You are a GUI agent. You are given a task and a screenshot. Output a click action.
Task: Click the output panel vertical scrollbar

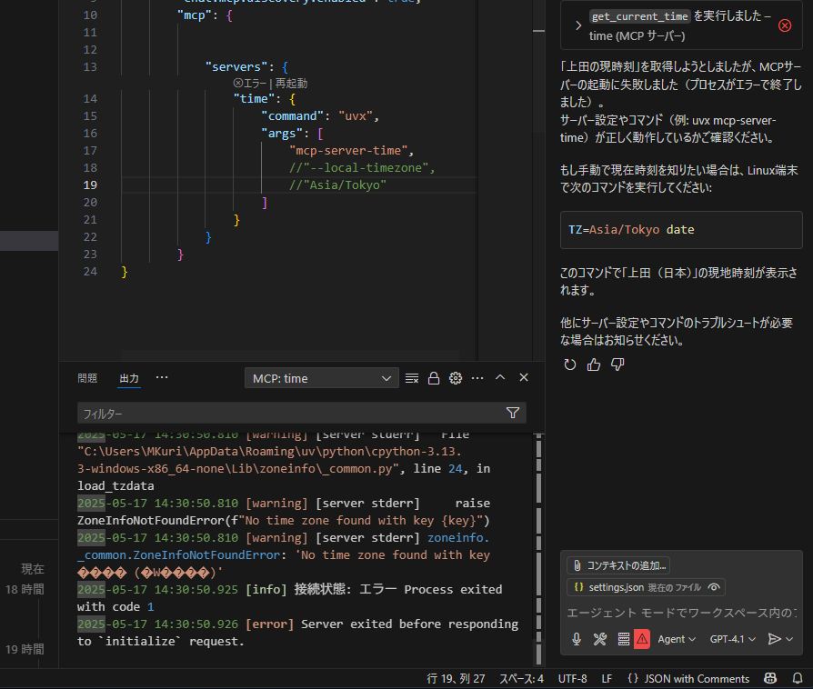[x=539, y=550]
